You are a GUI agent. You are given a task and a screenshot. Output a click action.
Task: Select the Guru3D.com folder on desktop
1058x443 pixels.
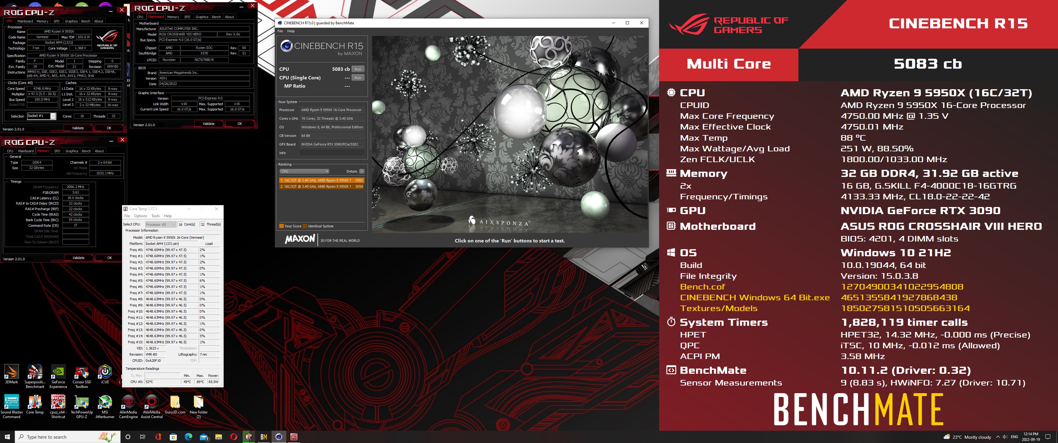(x=175, y=404)
